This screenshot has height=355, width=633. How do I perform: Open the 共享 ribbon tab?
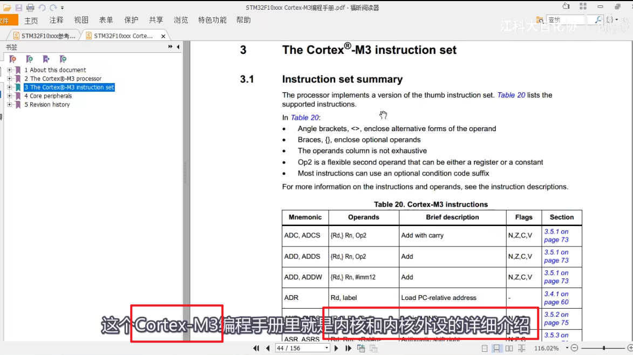point(156,20)
